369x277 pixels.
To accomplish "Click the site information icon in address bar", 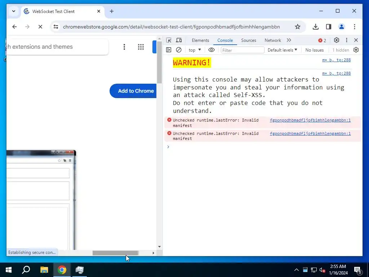I will tap(56, 27).
